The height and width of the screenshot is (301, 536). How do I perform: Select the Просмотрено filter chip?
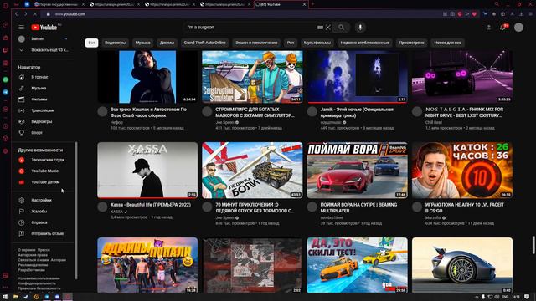pos(411,43)
